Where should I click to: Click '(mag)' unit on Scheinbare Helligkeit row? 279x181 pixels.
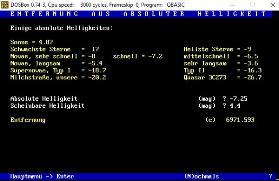pos(207,106)
